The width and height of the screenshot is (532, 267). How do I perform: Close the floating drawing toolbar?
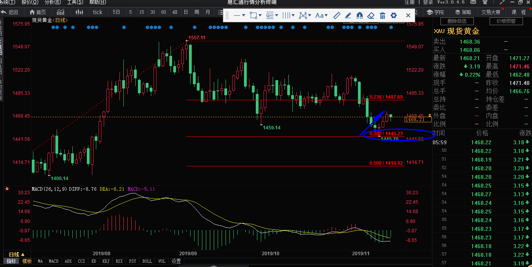(x=408, y=16)
